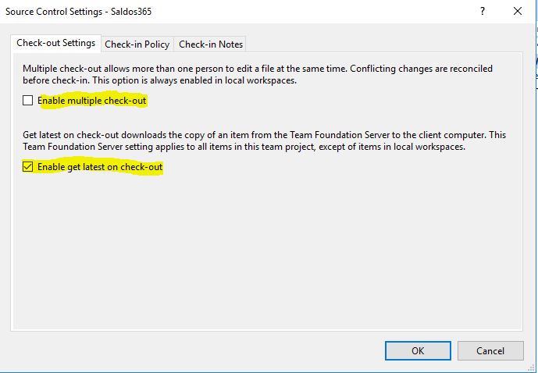Screen dimensions: 538x373
Task: Close the Source Control Settings dialog
Action: click(518, 11)
